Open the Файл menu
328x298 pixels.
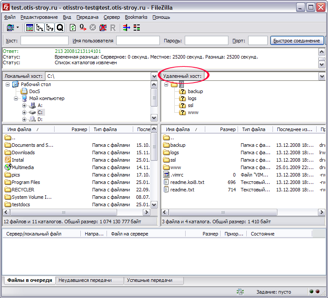[10, 17]
